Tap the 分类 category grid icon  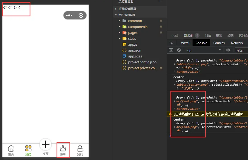point(28,148)
